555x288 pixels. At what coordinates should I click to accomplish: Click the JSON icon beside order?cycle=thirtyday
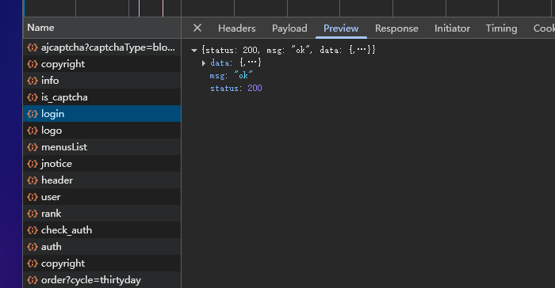[33, 280]
